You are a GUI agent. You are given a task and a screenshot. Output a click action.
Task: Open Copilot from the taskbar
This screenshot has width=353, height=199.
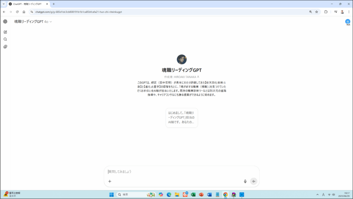point(161,195)
